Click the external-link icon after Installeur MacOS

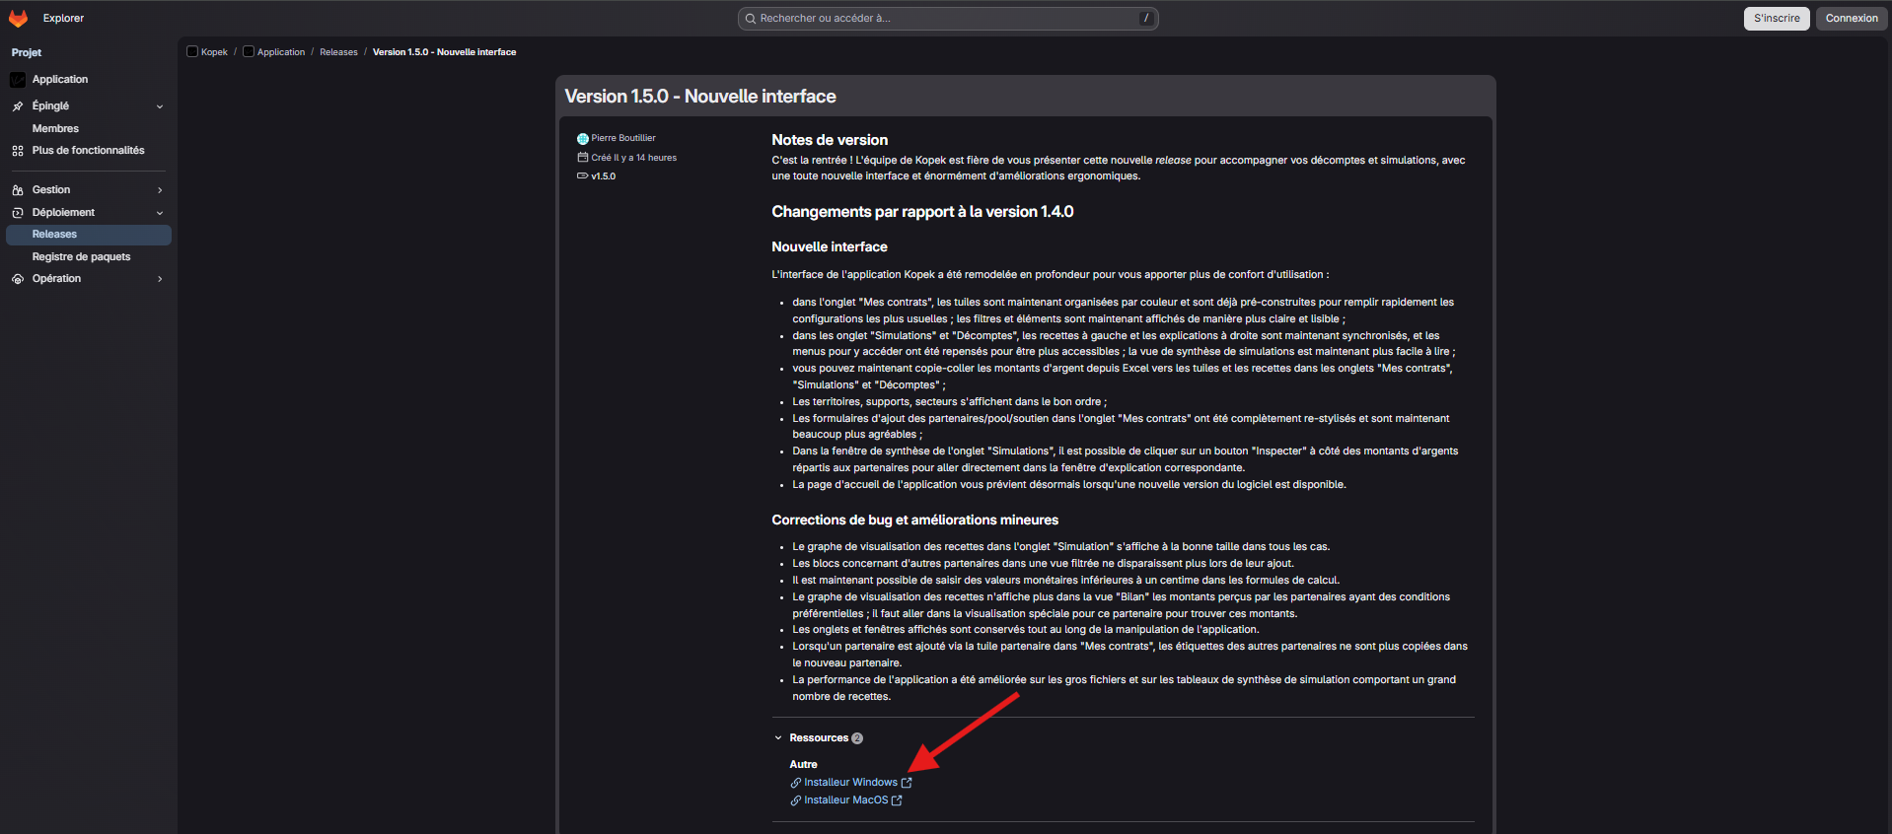click(x=897, y=800)
